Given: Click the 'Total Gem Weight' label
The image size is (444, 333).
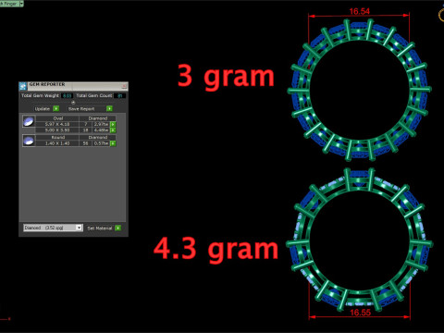Looking at the screenshot, I should pos(40,96).
